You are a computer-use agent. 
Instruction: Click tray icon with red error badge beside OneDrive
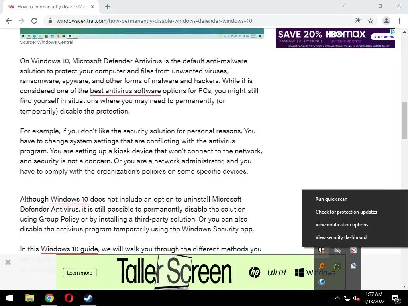(x=353, y=251)
